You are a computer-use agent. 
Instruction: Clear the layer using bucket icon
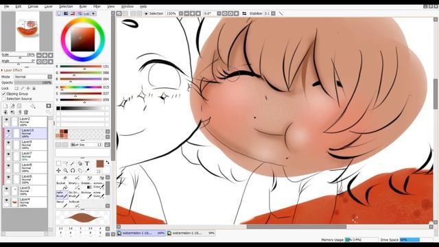[x=33, y=106]
